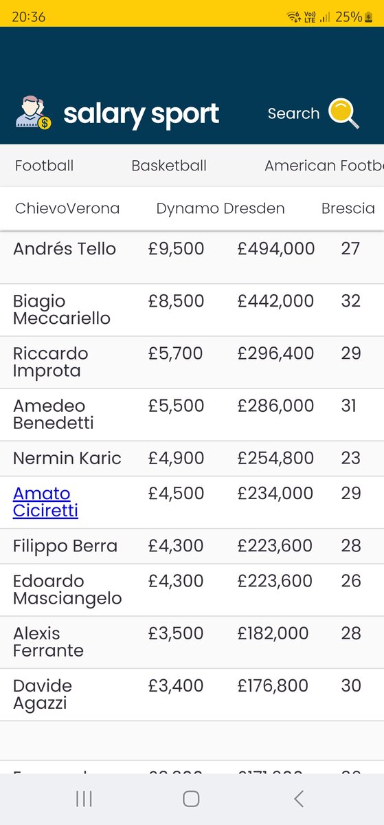
Task: Open the ChievoVerona team tab
Action: [x=67, y=208]
